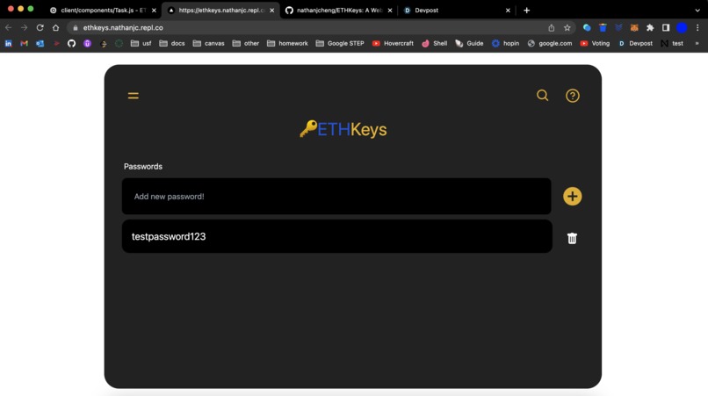Image resolution: width=708 pixels, height=396 pixels.
Task: Open the LinkedIn bookmark
Action: click(8, 43)
